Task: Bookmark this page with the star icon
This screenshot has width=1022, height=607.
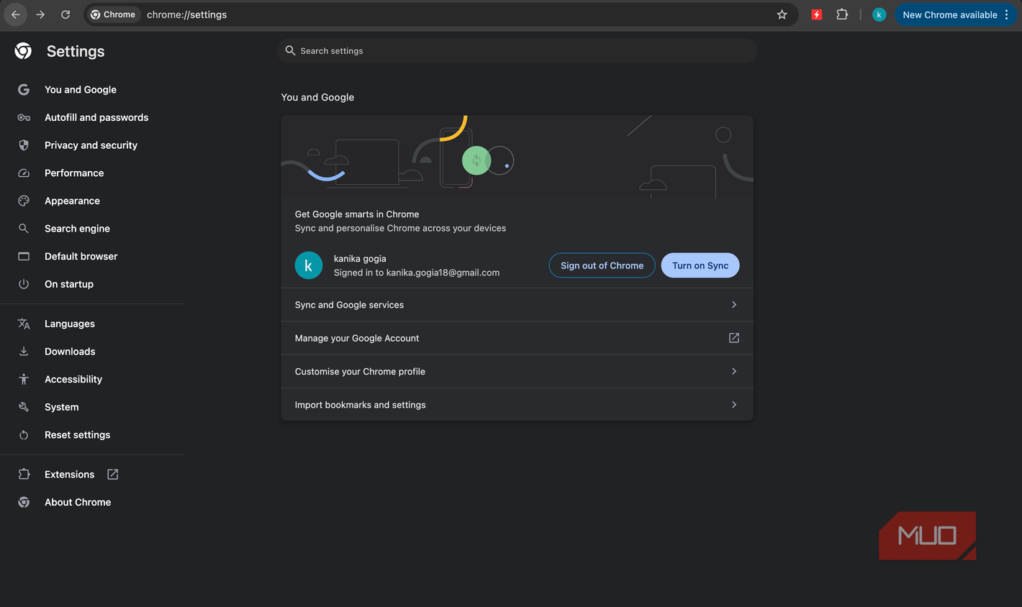Action: [x=782, y=14]
